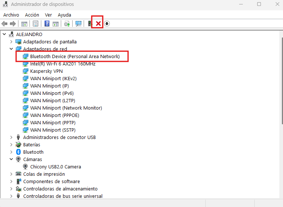Screen dimensions: 283x207
Task: Click the Componentes de software icon
Action: pos(19,181)
